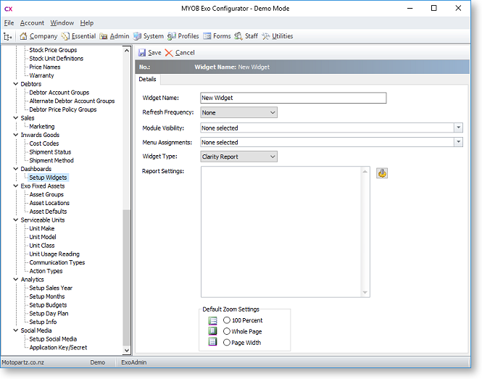Click the red Cancel cross icon
Screen dimensions: 482x379
pos(169,53)
